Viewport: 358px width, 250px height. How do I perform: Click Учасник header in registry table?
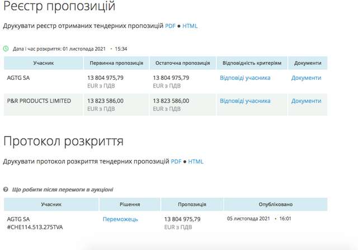43,63
